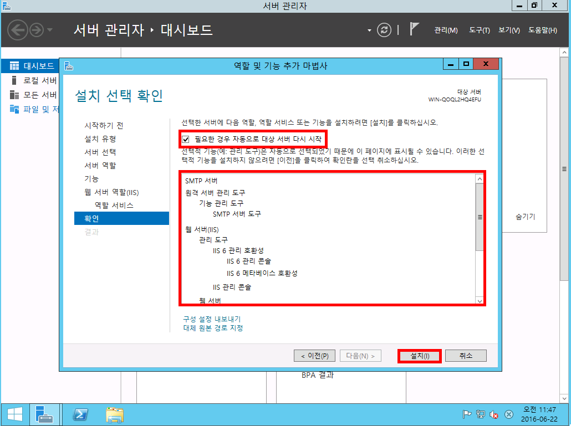571x426 pixels.
Task: Click the IIS 6 메타베이스 호환성 list entry
Action: tap(262, 273)
